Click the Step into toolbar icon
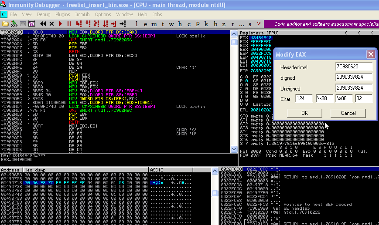This screenshot has width=379, height=225. click(79, 24)
